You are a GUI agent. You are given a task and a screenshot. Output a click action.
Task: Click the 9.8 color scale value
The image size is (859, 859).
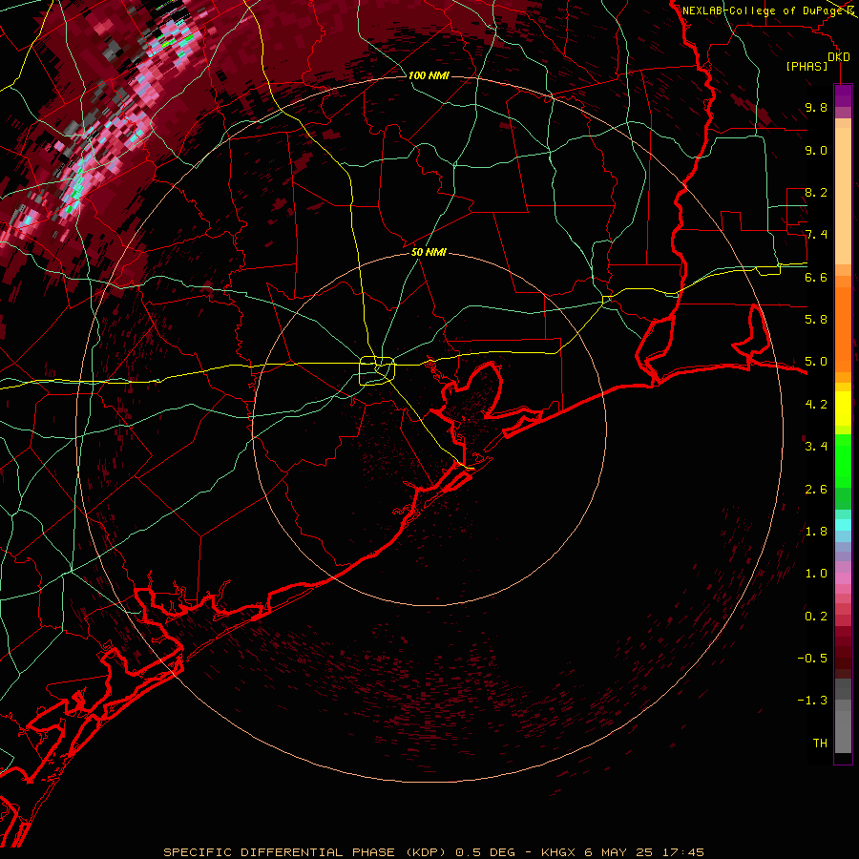(x=816, y=107)
